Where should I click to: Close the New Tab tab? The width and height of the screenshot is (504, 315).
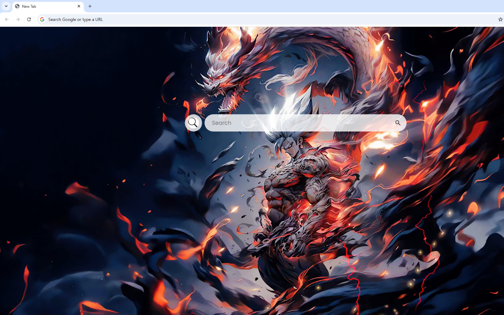click(x=79, y=6)
